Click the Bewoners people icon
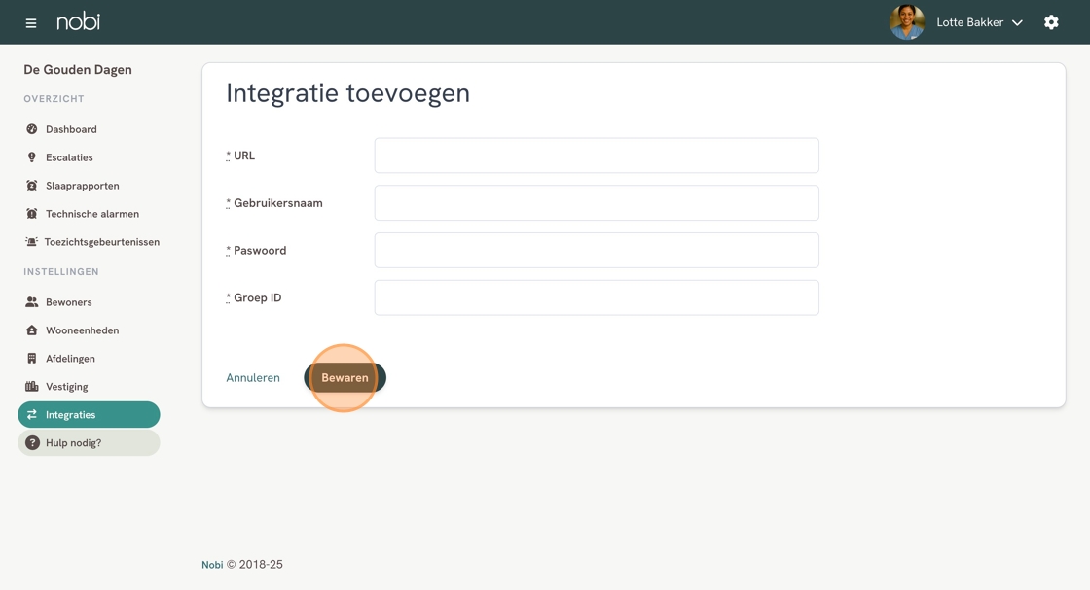 point(32,302)
